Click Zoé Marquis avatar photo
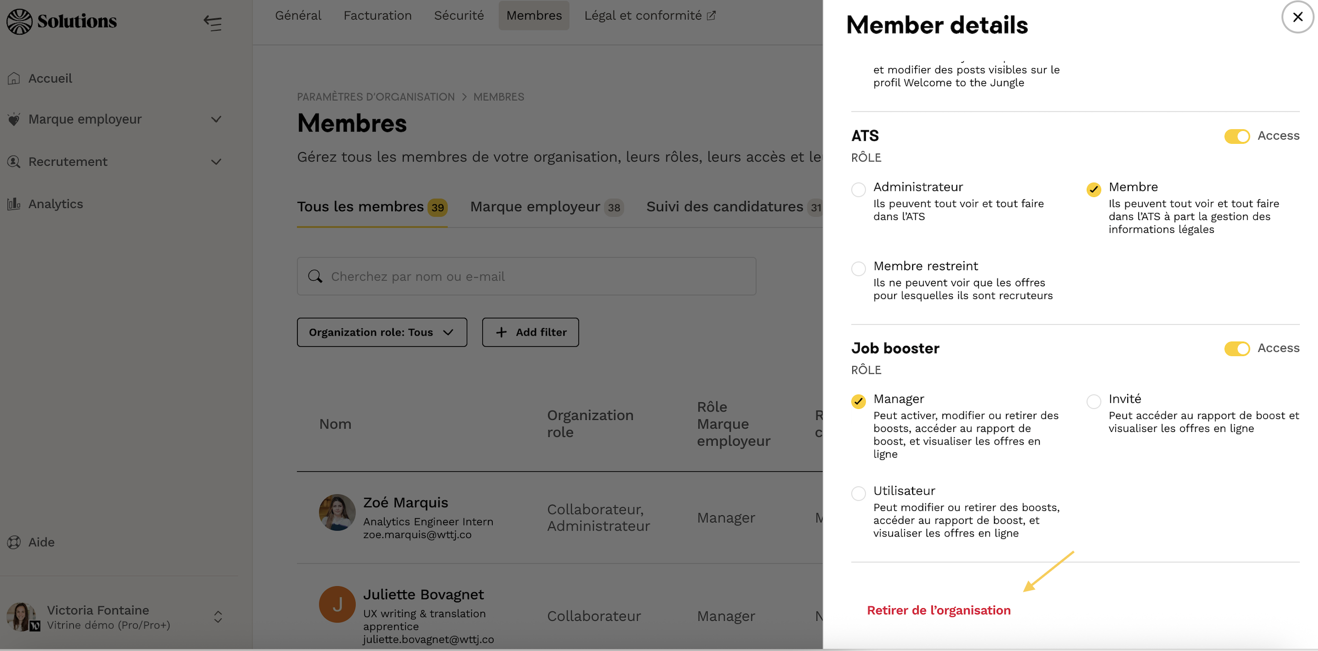This screenshot has width=1318, height=651. tap(337, 512)
